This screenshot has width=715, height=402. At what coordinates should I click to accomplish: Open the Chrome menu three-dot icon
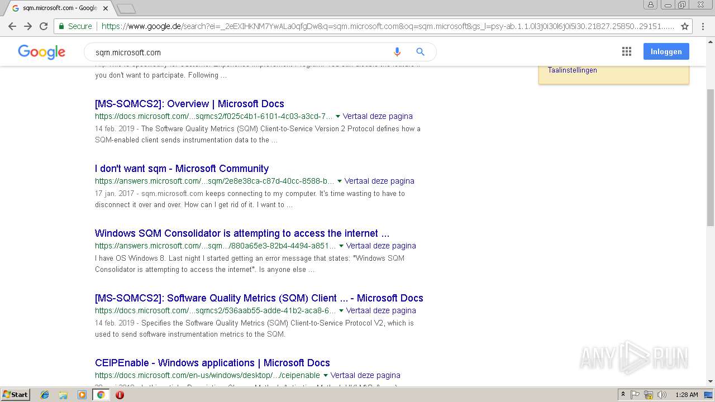coord(704,26)
